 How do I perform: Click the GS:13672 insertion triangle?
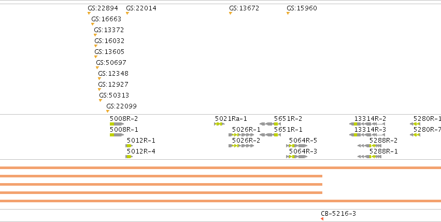coord(231,13)
